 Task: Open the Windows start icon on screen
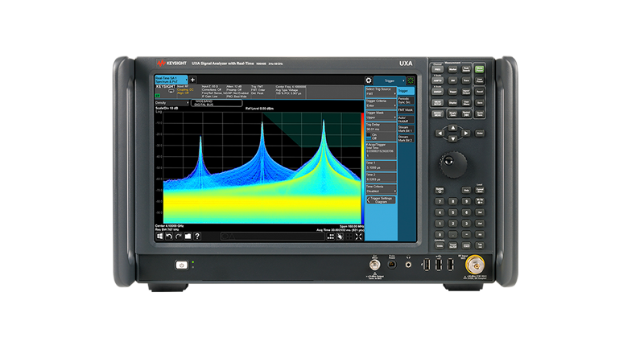159,236
